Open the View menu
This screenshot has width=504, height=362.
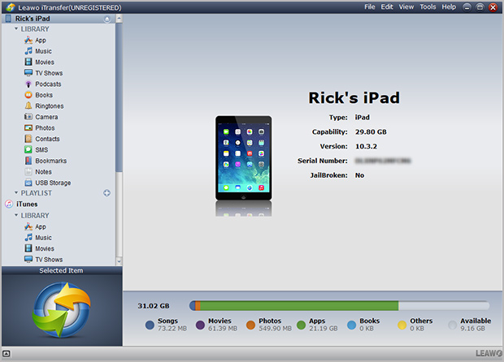tap(406, 6)
